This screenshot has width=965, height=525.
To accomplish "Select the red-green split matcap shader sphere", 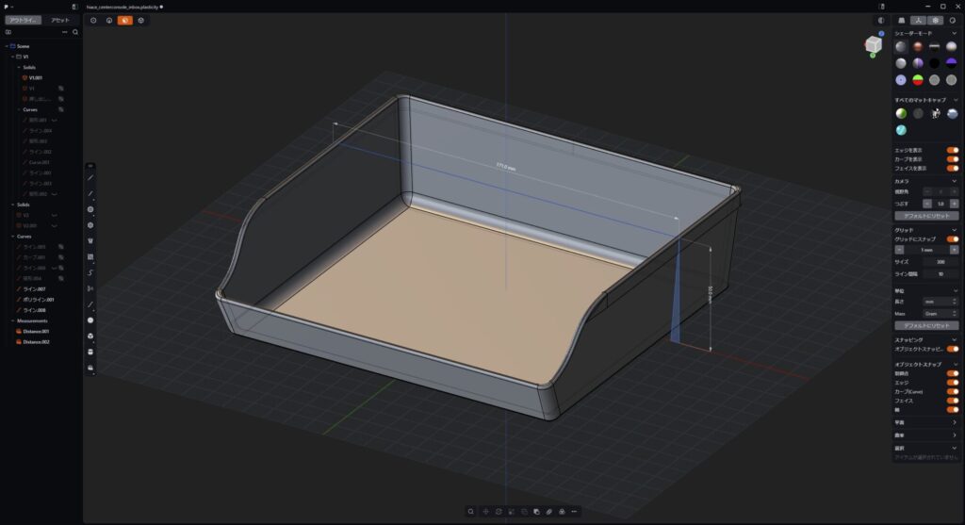I will point(918,80).
